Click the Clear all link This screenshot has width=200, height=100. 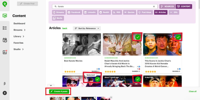tap(192, 91)
